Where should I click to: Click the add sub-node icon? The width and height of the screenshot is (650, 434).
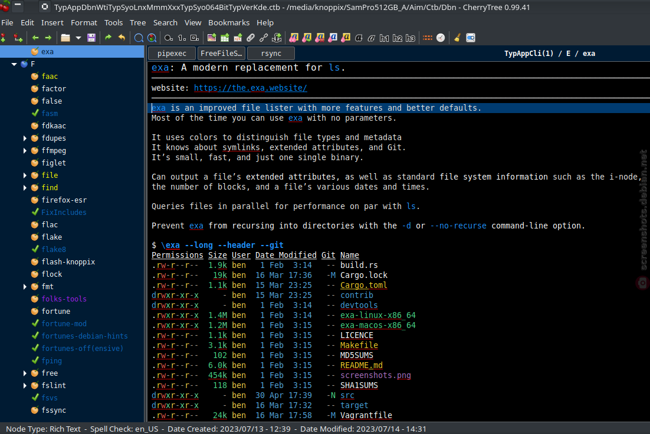click(x=18, y=38)
